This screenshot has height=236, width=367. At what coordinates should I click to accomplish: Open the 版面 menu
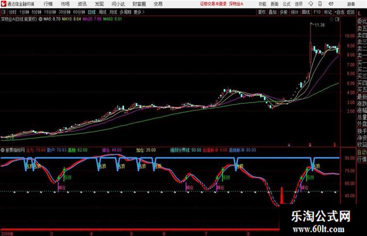[x=275, y=4]
